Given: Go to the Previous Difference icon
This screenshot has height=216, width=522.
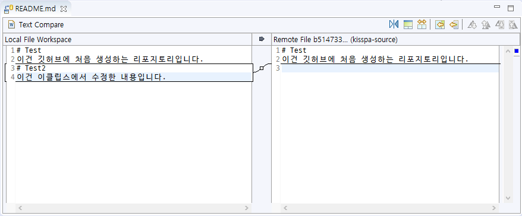Looking at the screenshot, I should [x=486, y=24].
